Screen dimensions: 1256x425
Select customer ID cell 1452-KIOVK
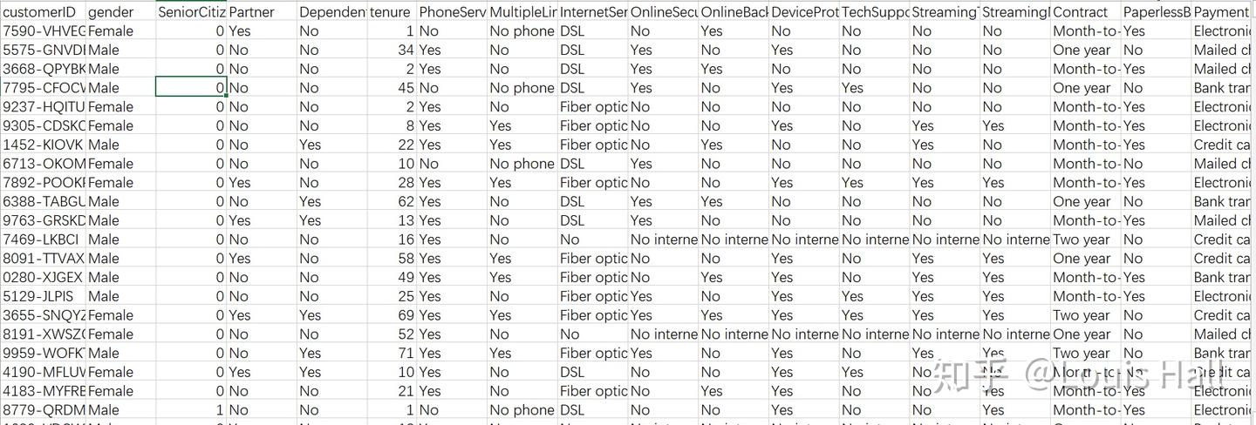[44, 145]
